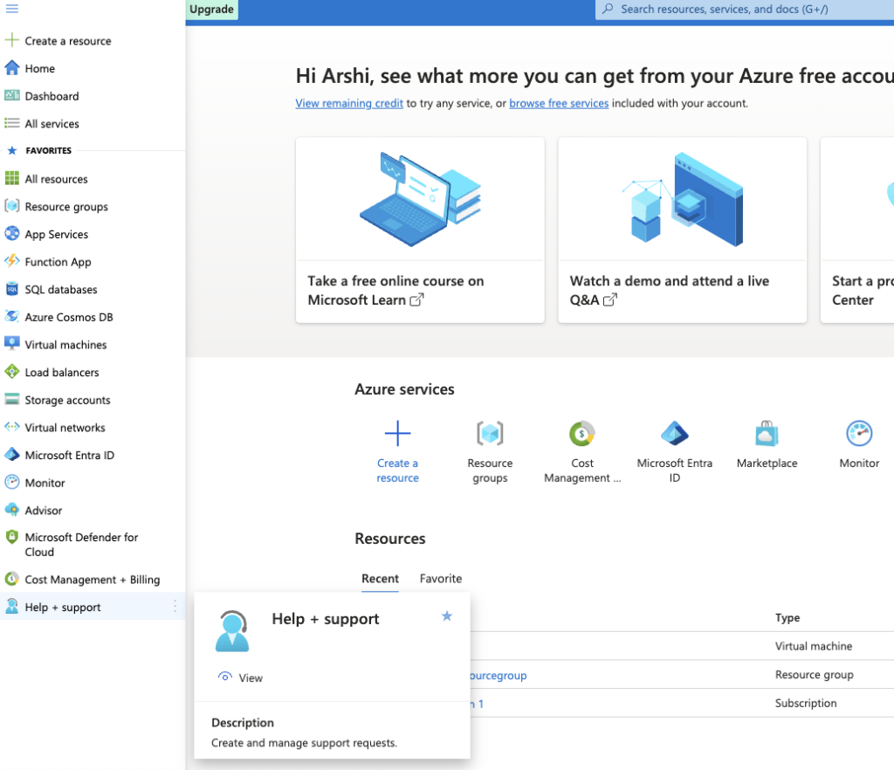This screenshot has height=770, width=894.
Task: Click the Monitor gauge icon in sidebar
Action: coord(12,482)
